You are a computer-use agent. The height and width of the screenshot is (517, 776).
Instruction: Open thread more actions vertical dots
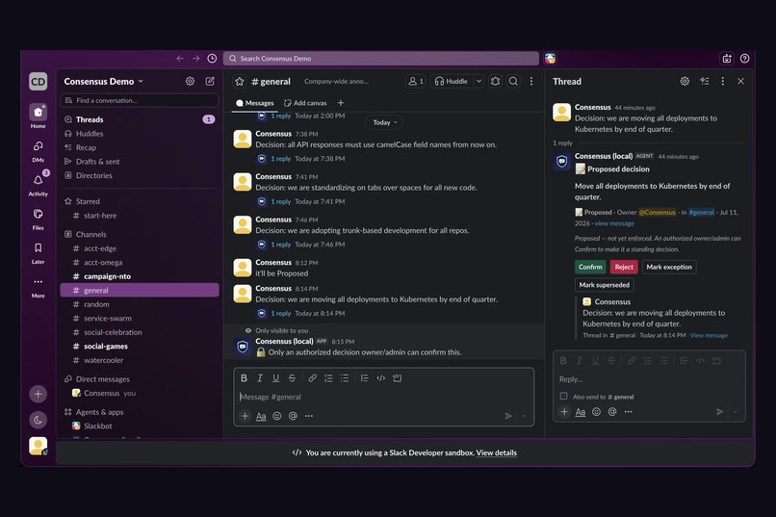(x=722, y=81)
